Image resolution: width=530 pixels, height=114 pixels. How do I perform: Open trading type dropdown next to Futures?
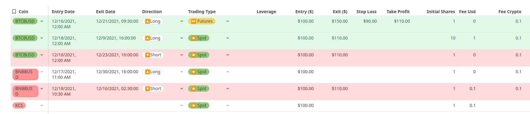point(228,21)
